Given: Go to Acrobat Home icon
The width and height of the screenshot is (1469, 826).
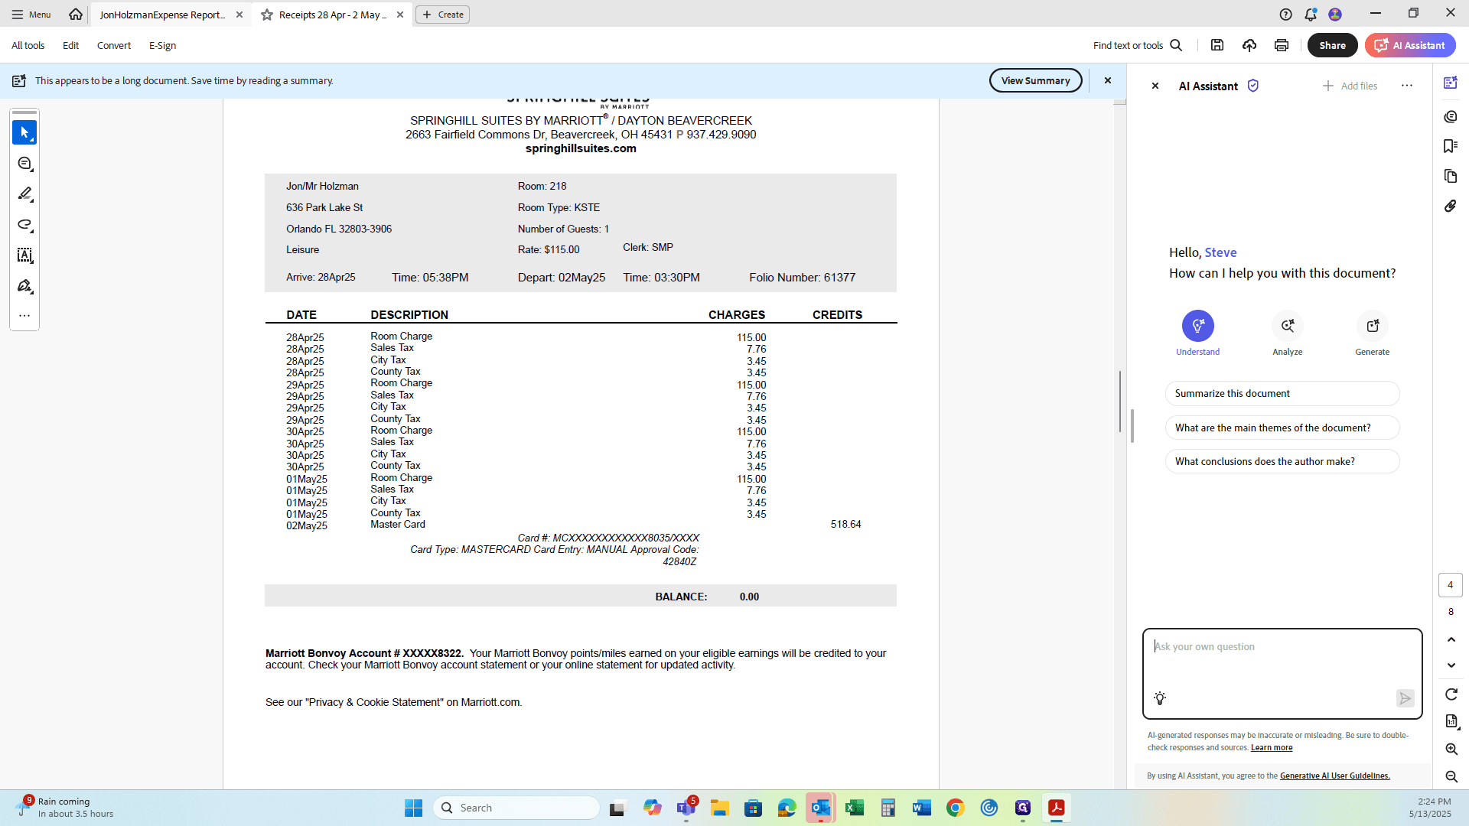Looking at the screenshot, I should [75, 15].
